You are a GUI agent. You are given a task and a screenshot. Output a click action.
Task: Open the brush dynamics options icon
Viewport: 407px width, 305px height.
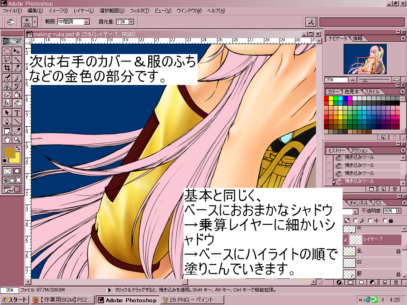pyautogui.click(x=310, y=22)
